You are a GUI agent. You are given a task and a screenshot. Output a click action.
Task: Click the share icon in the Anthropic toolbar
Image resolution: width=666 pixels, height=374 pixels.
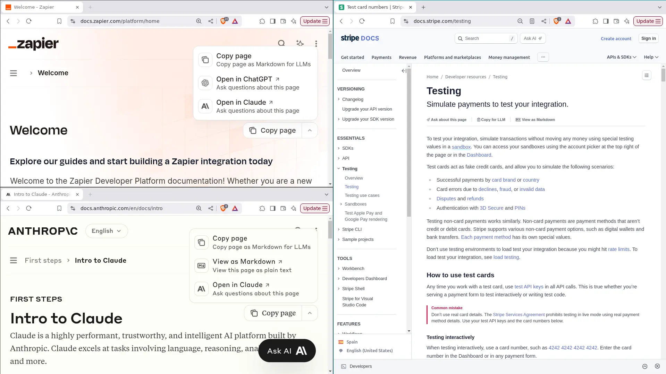click(x=210, y=208)
